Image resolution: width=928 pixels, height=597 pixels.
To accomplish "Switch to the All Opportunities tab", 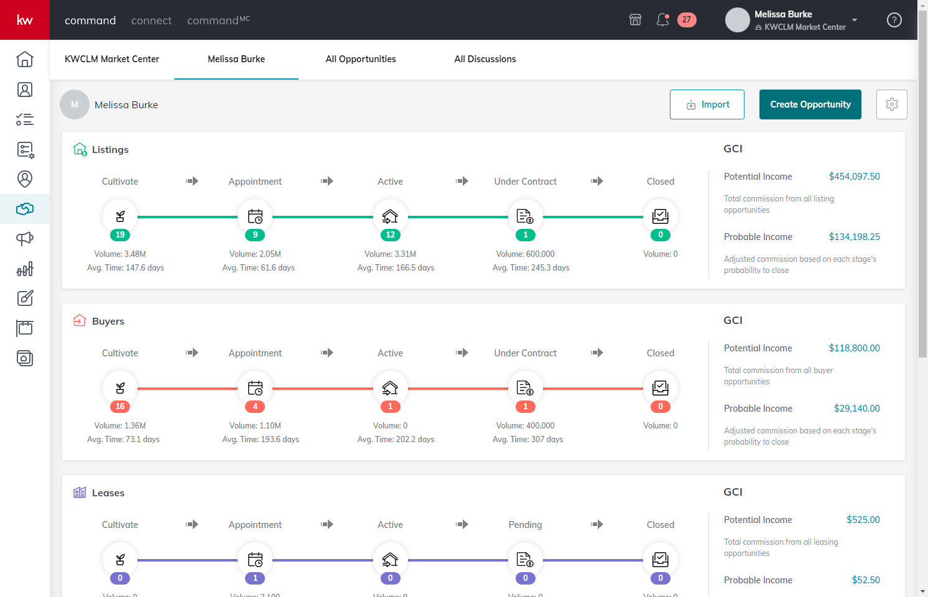I will click(x=361, y=59).
